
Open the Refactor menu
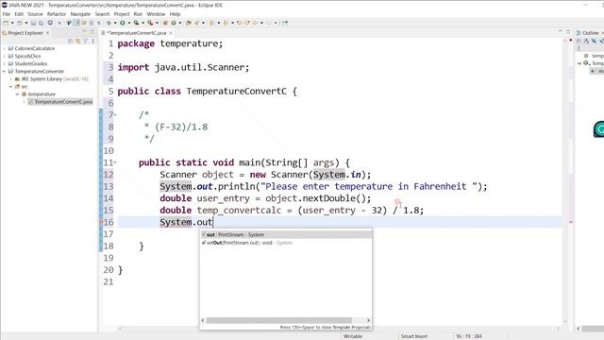tap(57, 14)
